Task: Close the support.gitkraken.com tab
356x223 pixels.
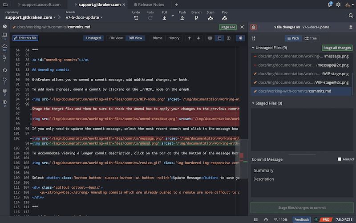Action: click(x=124, y=4)
